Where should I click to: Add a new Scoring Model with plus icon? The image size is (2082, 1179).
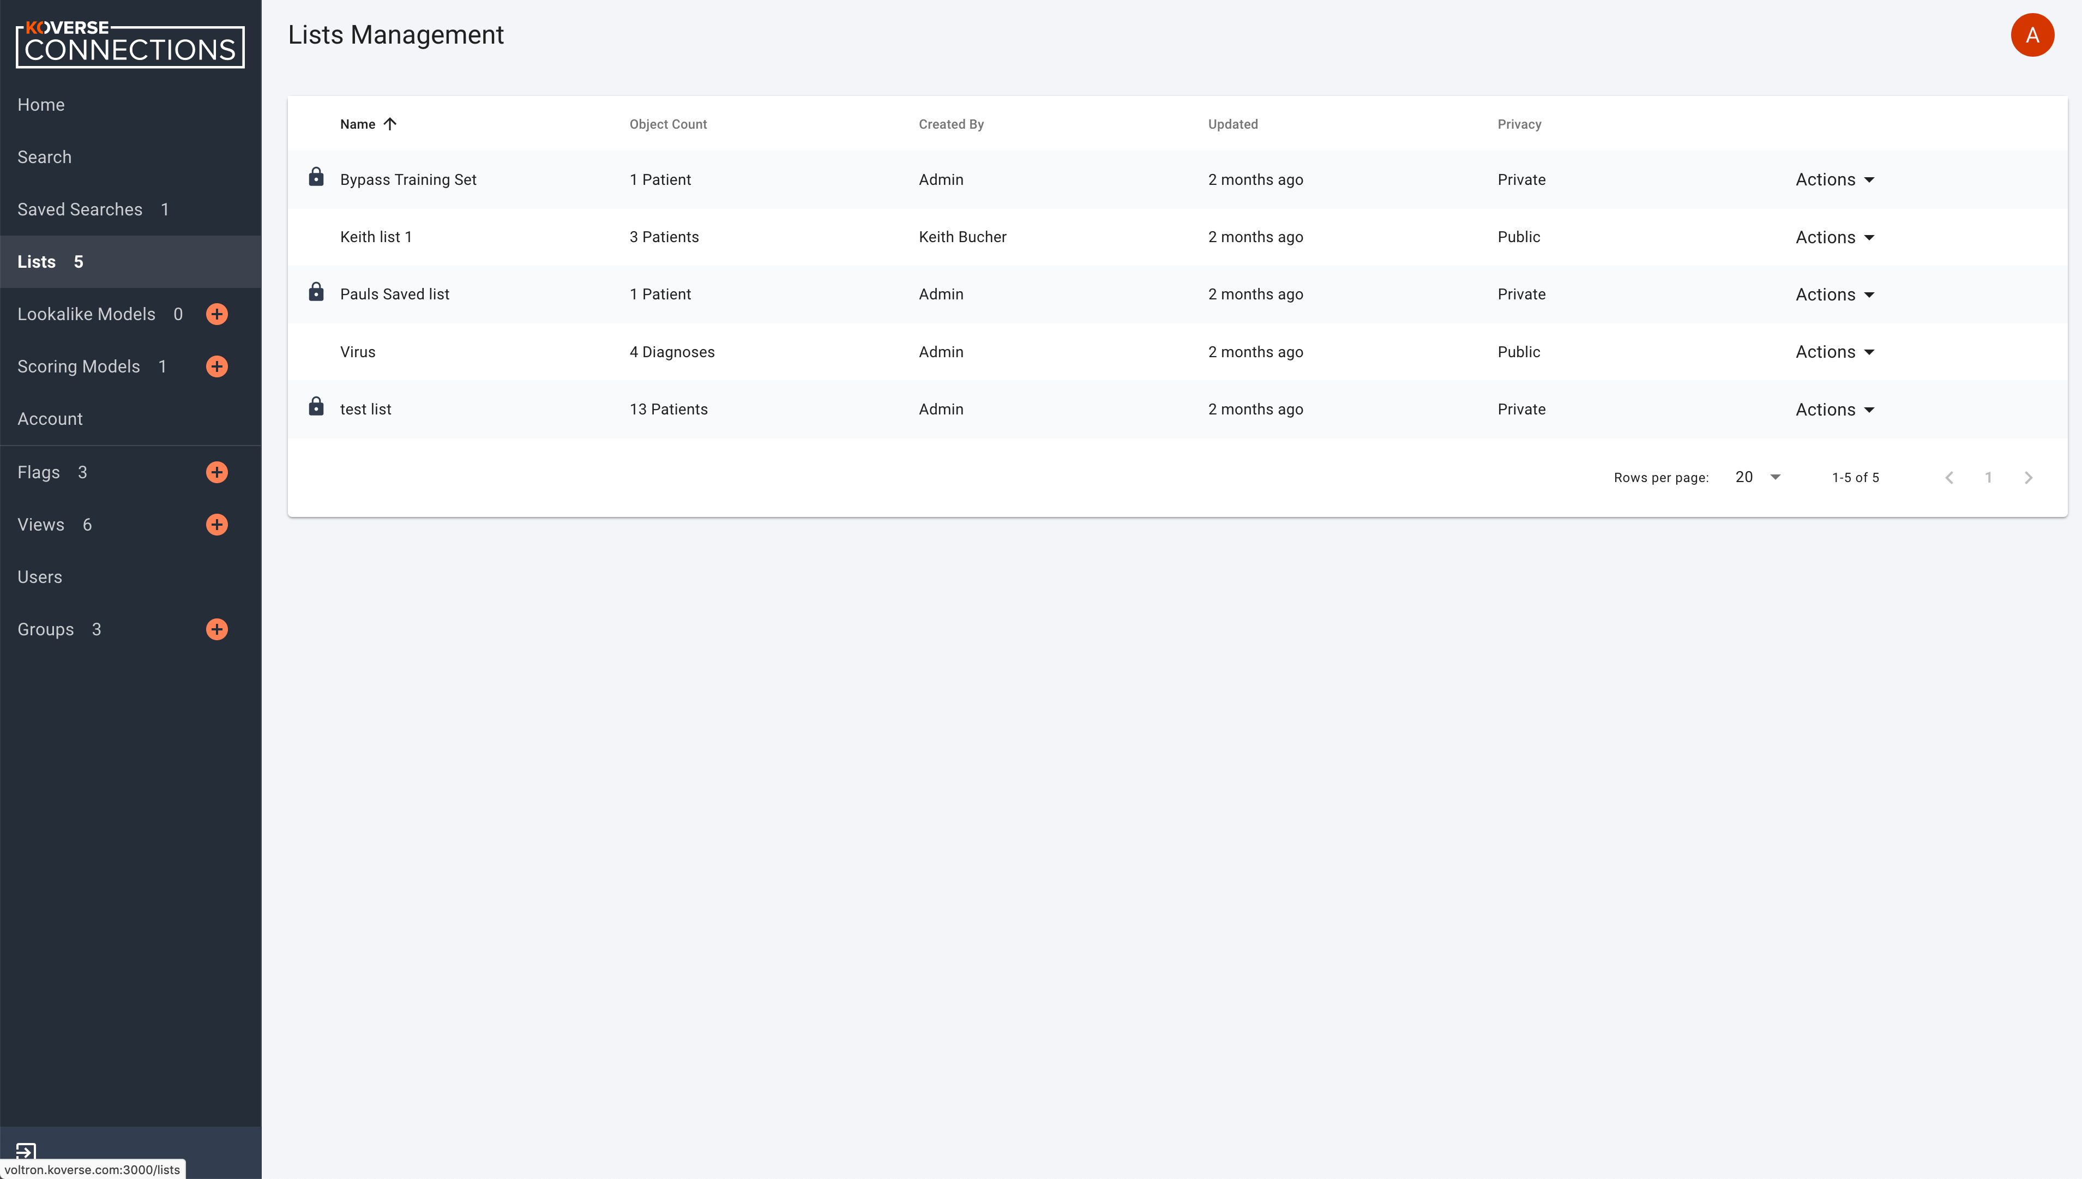click(x=217, y=367)
